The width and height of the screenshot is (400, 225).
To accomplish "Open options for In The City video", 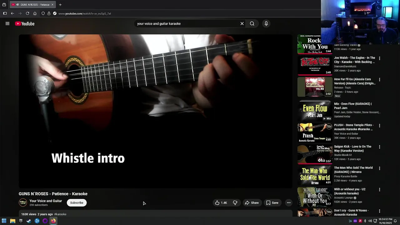I will 380,58.
